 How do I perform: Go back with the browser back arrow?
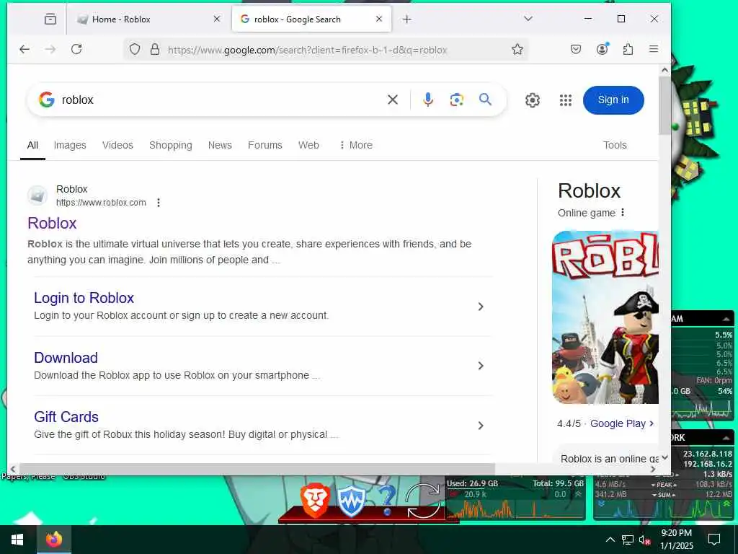25,50
